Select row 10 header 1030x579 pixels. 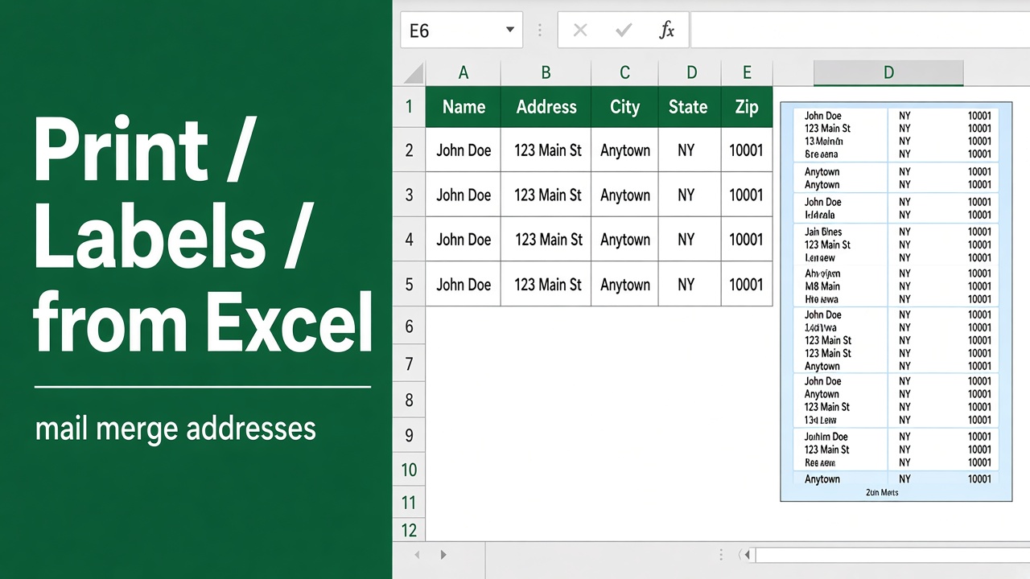[x=409, y=470]
